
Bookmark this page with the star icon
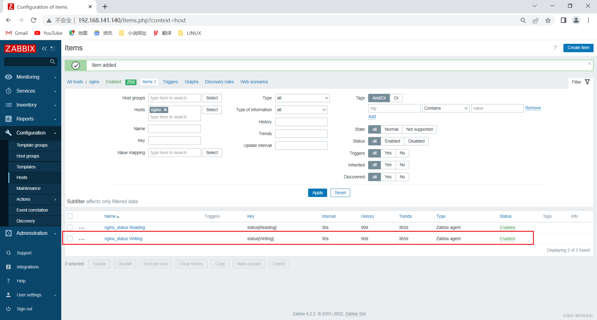tap(548, 20)
